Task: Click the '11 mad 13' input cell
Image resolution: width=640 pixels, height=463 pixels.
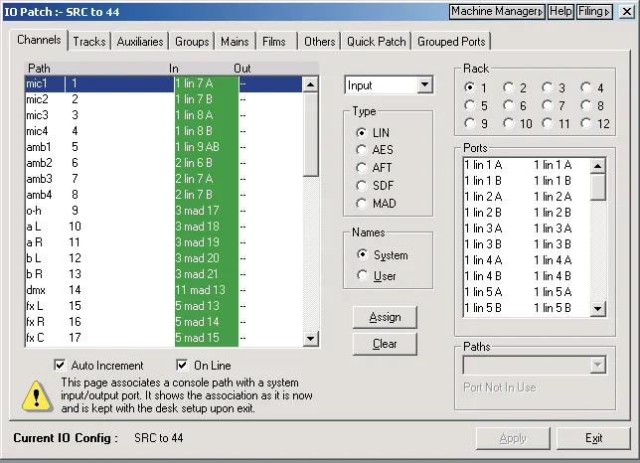Action: 206,290
